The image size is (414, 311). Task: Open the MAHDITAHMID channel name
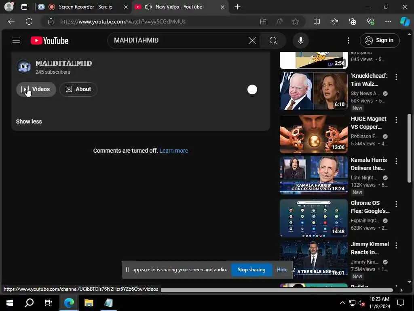[x=63, y=63]
